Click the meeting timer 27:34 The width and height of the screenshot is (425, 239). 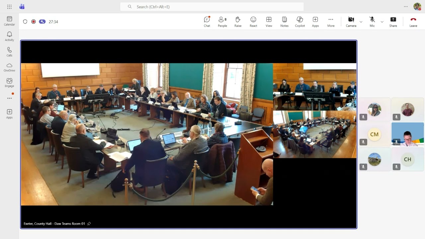point(53,22)
